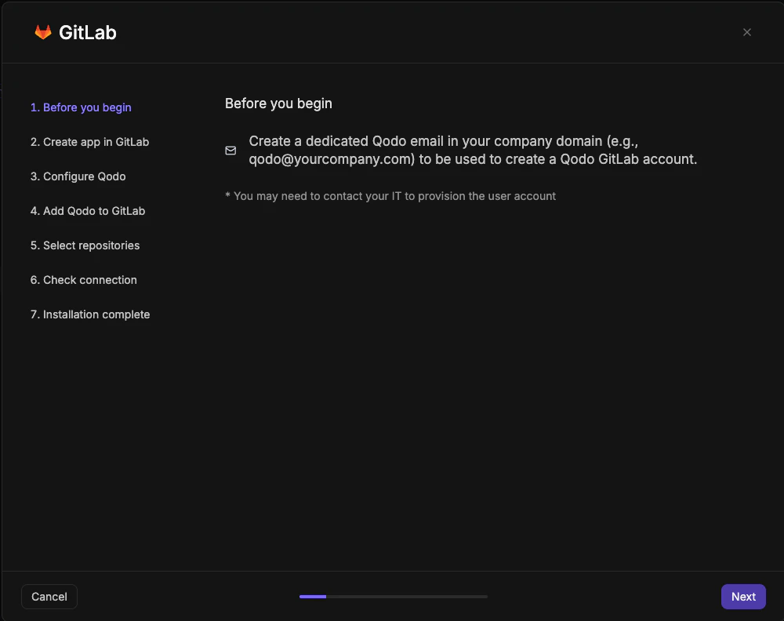784x621 pixels.
Task: Click the GitLab title text
Action: tap(88, 32)
